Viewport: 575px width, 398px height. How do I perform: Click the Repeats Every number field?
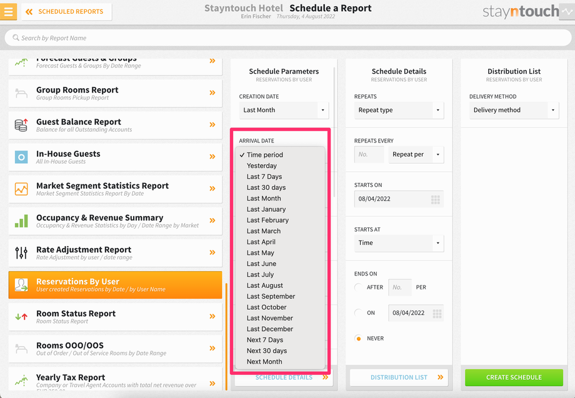[369, 154]
